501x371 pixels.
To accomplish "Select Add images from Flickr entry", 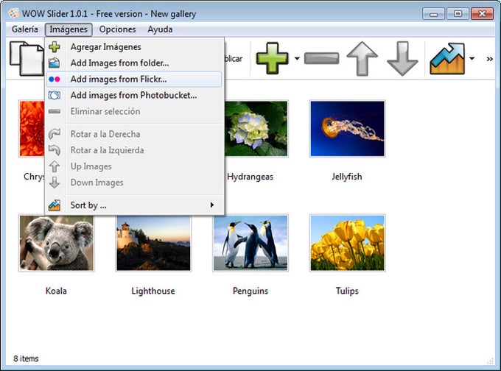I will click(x=134, y=79).
